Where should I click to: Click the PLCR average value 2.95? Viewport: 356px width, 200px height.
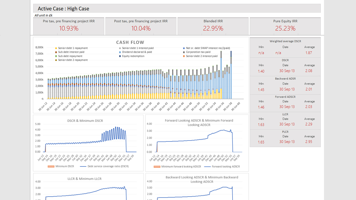tap(308, 142)
